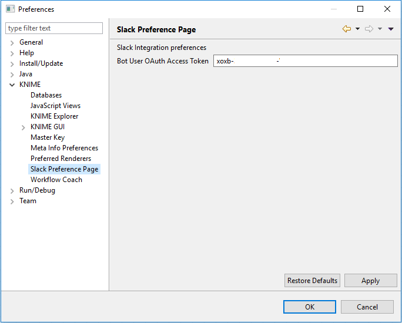402x323 pixels.
Task: Click the Restore Defaults button
Action: [x=312, y=281]
